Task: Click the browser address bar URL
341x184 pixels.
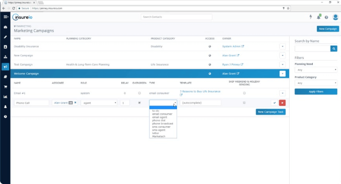Action: [47, 8]
